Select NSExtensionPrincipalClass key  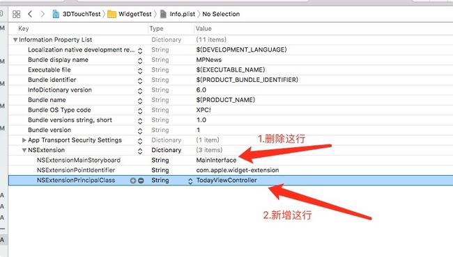76,180
